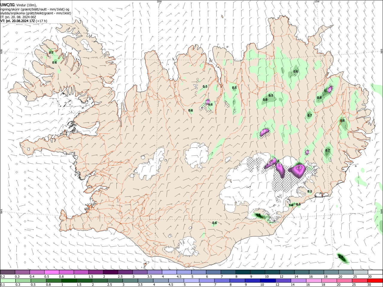The height and width of the screenshot is (287, 383).
Task: Click the green 2.0 rain value offshore in the southeast
Action: (341, 257)
